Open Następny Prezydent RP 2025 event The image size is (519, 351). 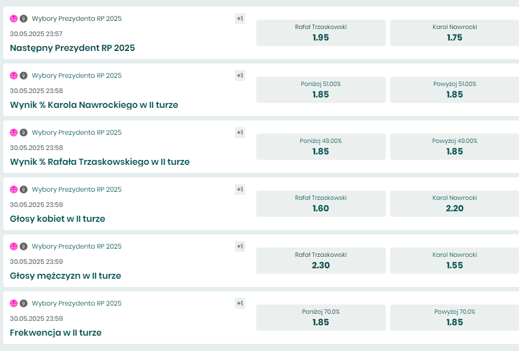coord(72,48)
